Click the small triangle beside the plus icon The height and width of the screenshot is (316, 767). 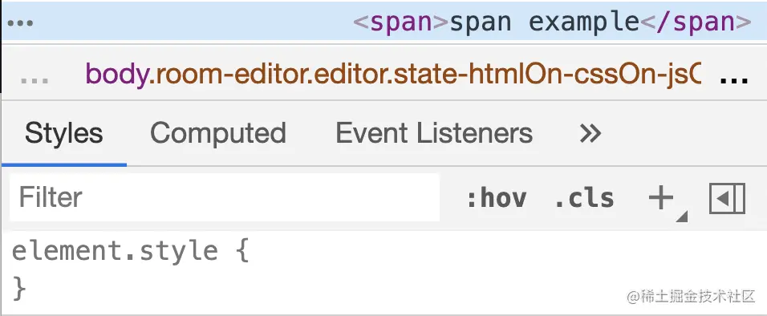click(683, 217)
